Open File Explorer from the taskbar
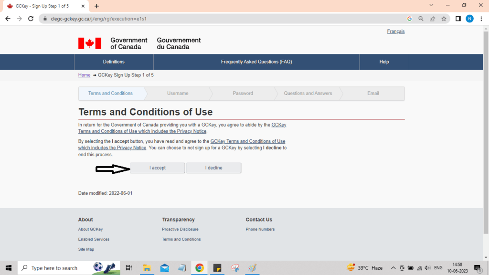The height and width of the screenshot is (275, 489). pyautogui.click(x=147, y=268)
